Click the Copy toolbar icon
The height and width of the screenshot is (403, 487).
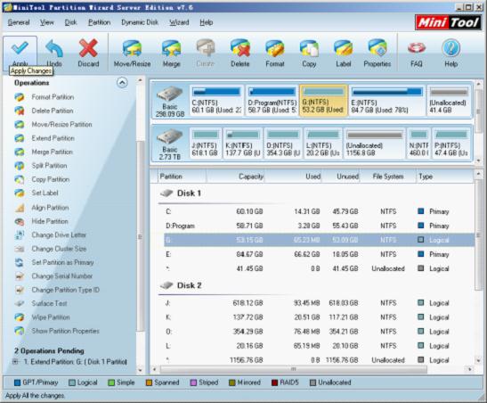click(309, 49)
